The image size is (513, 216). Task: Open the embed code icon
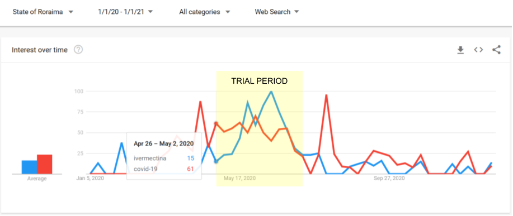click(479, 50)
